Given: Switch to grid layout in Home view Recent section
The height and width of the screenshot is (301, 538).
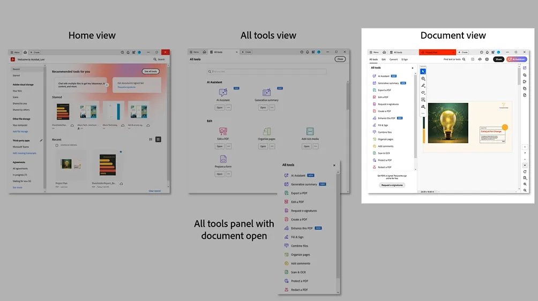Looking at the screenshot, I should click(158, 139).
